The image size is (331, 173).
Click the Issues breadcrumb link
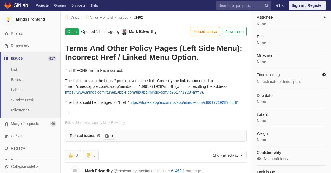click(123, 18)
